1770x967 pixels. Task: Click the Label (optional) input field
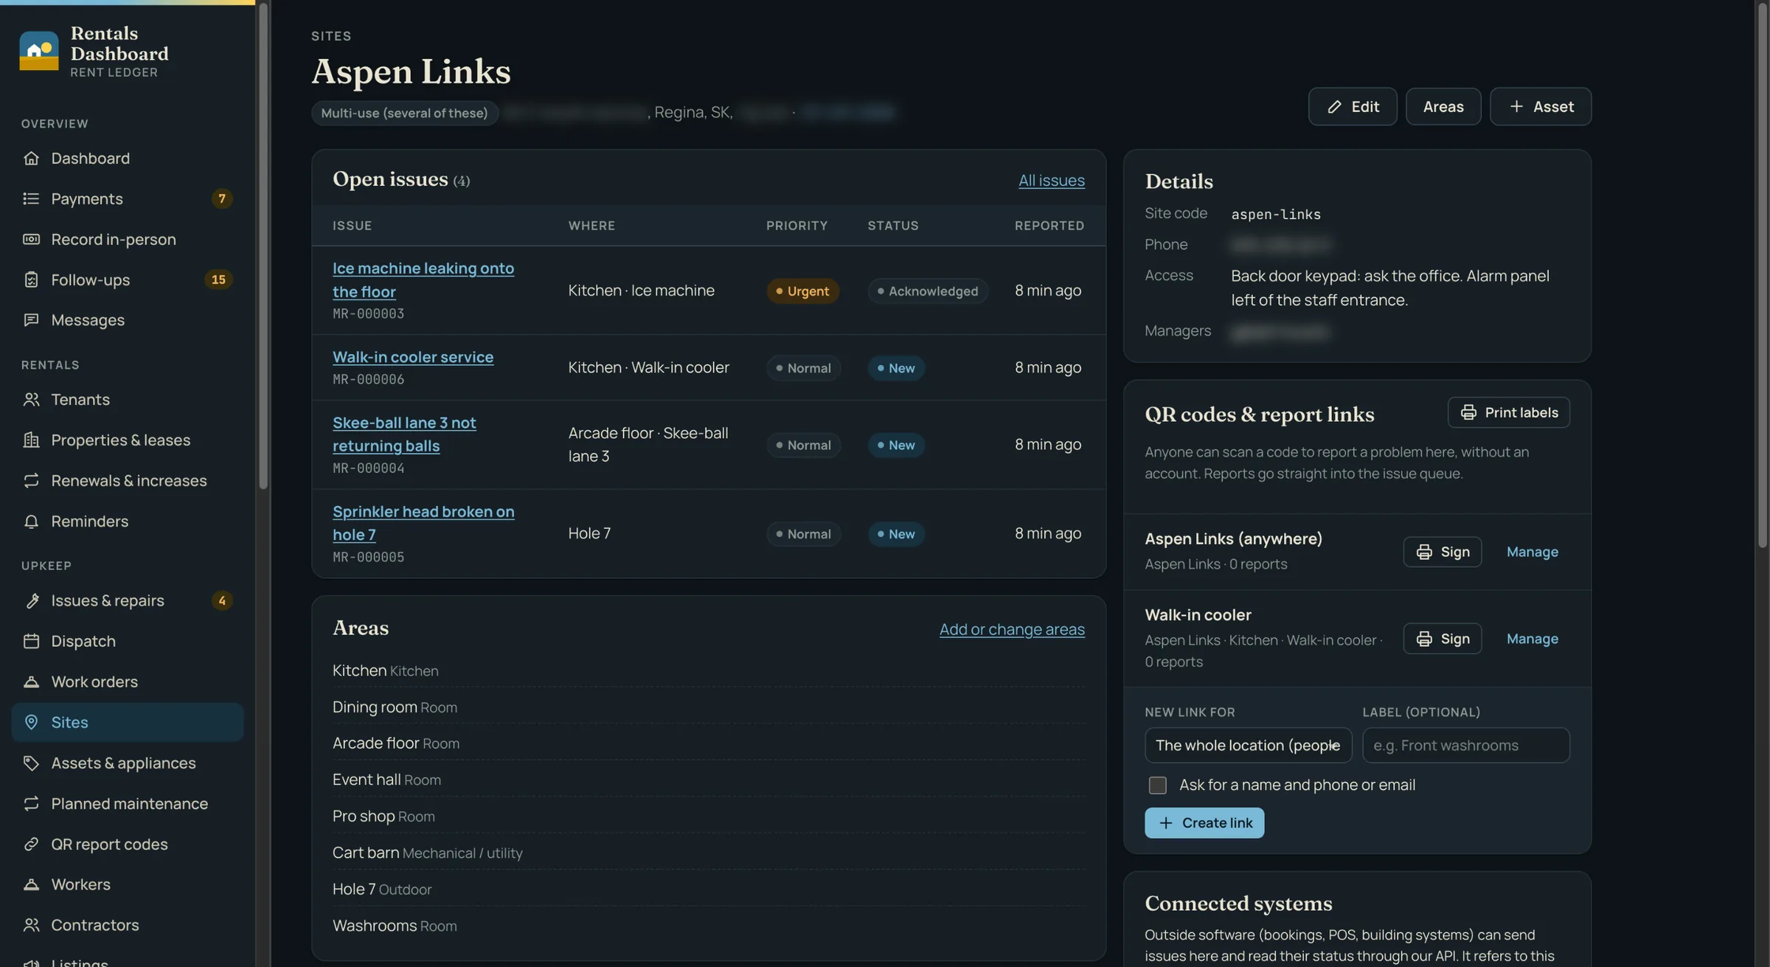(1465, 745)
